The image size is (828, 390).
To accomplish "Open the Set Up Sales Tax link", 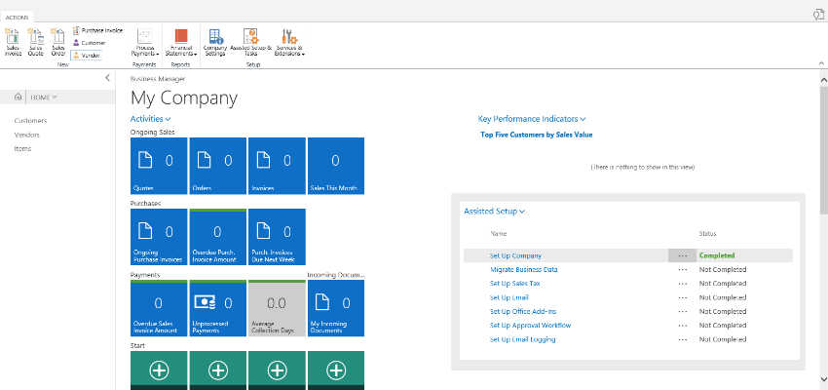I will [x=514, y=284].
